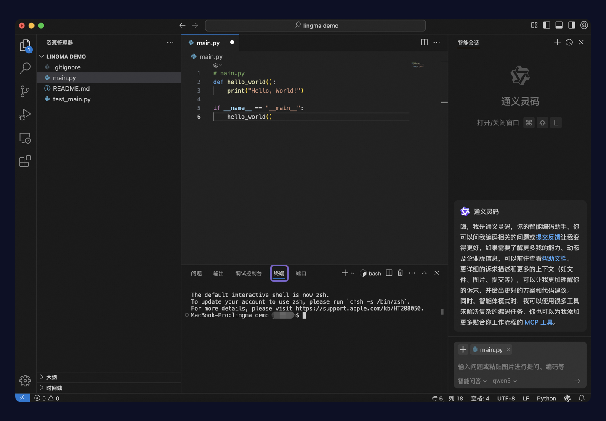Open the Search view in activity bar
This screenshot has height=421, width=606.
(25, 68)
